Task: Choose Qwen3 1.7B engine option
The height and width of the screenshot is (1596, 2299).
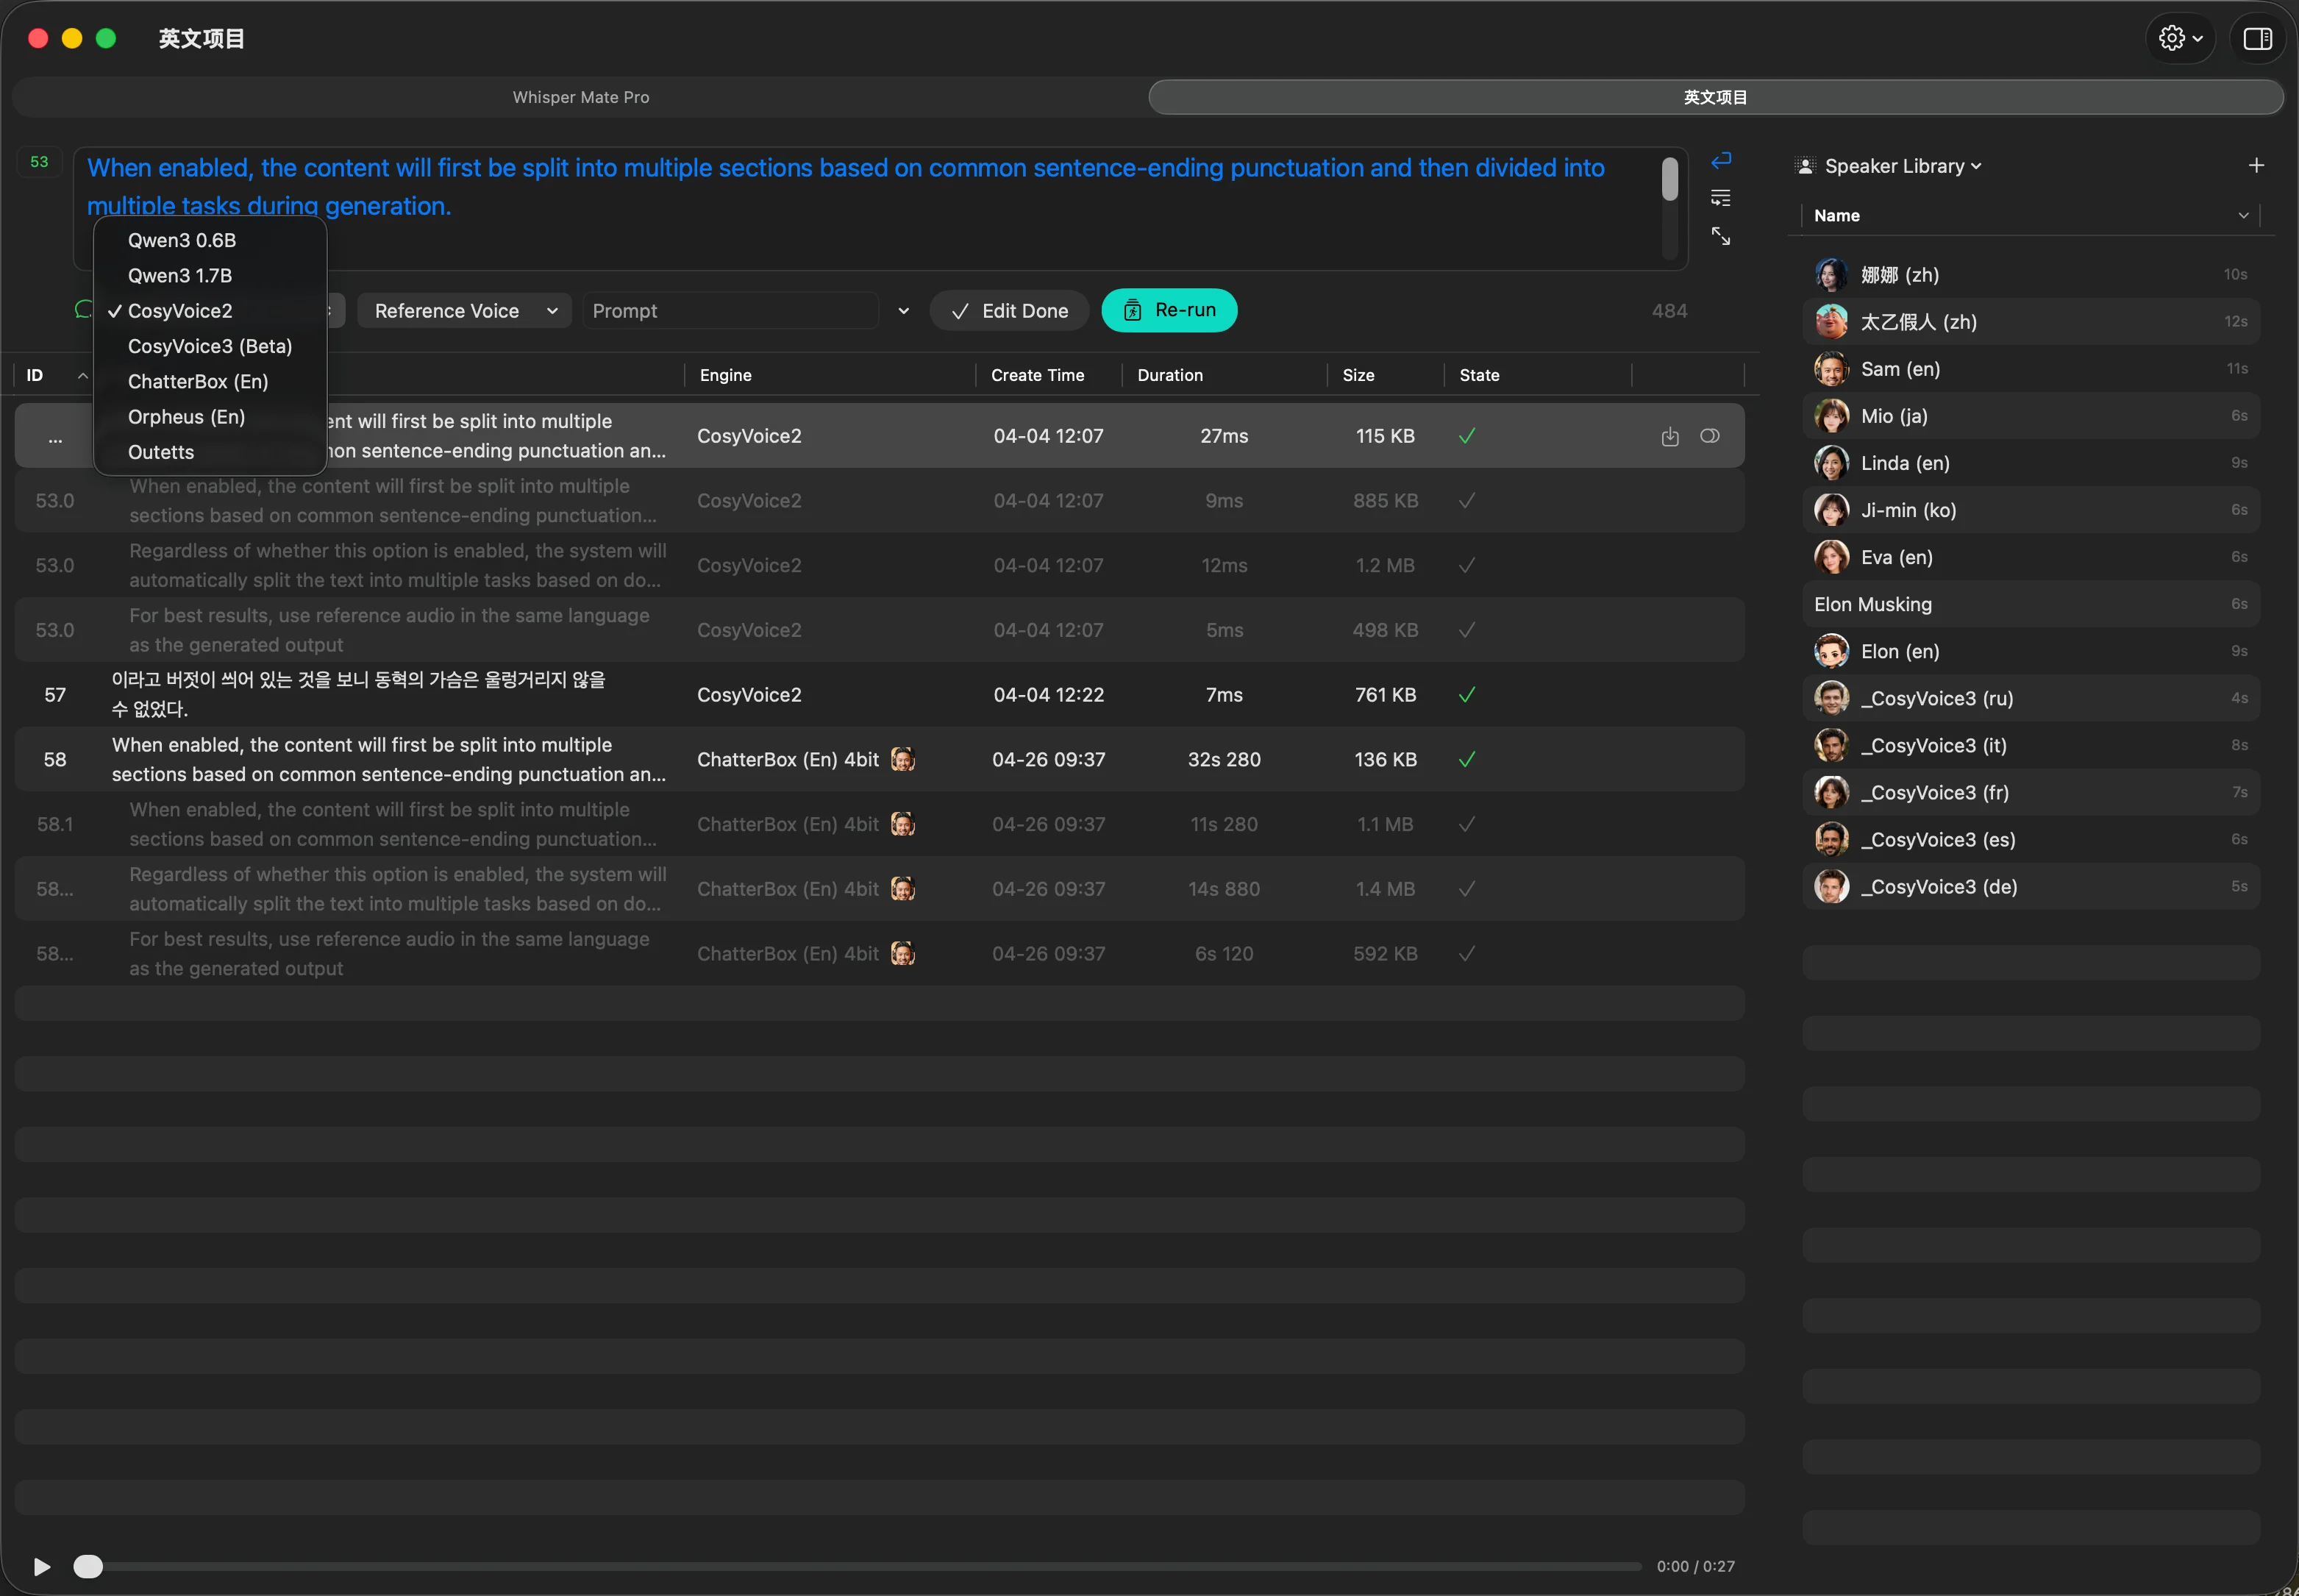Action: tap(180, 275)
